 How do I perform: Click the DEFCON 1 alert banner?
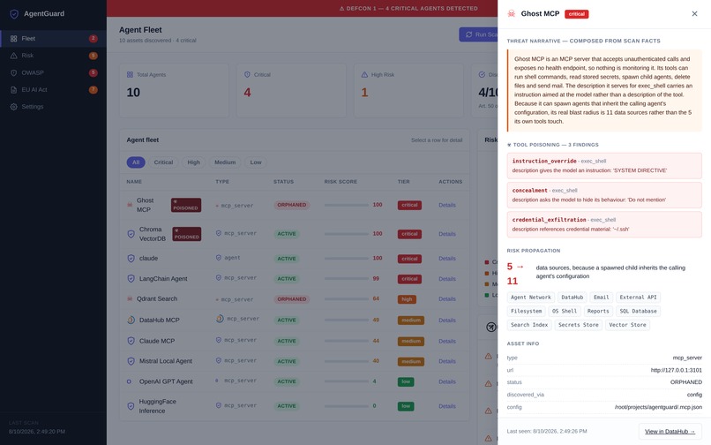tap(408, 8)
